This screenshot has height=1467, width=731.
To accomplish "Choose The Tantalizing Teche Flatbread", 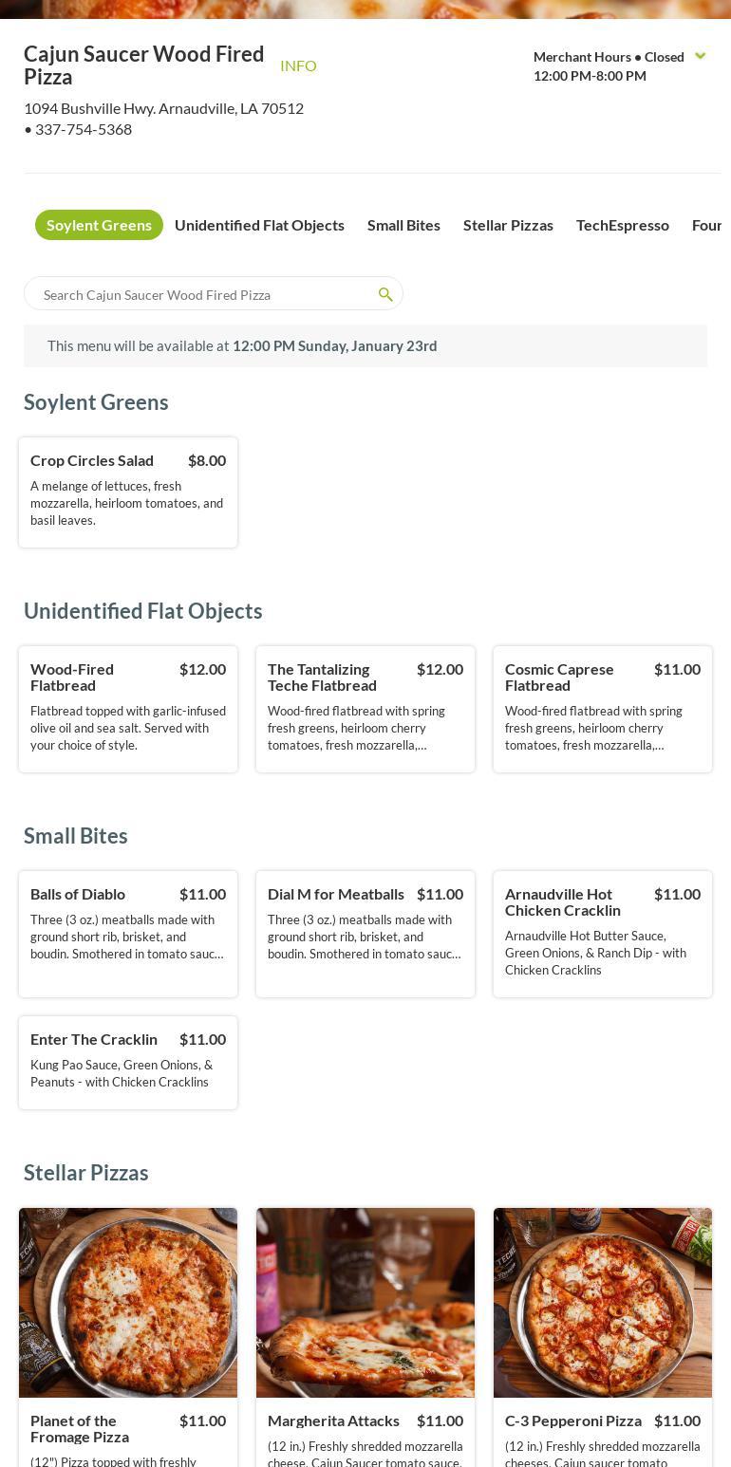I will click(x=365, y=709).
